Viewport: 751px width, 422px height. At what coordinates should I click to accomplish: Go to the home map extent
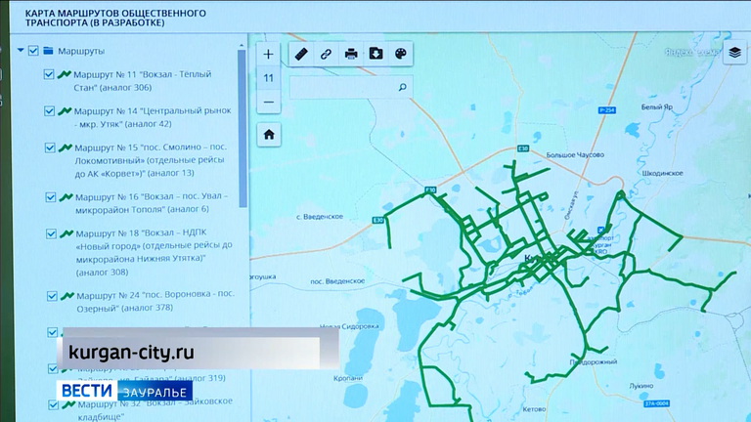(269, 134)
